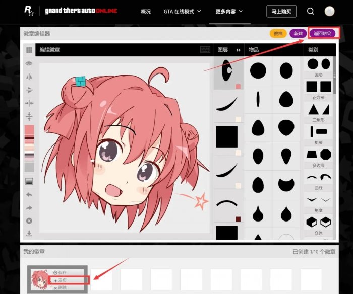Toggle the keyboard shortcuts icon in header
Viewport: 353px width, 294px height.
pyautogui.click(x=205, y=50)
